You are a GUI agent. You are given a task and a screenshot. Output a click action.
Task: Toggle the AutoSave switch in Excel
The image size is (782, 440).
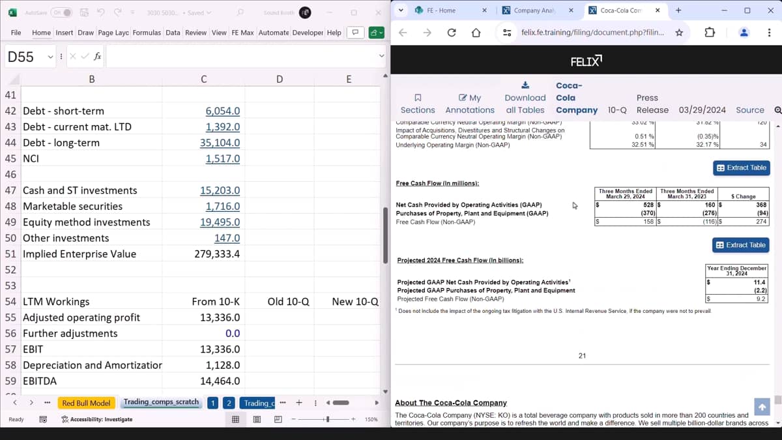point(61,12)
